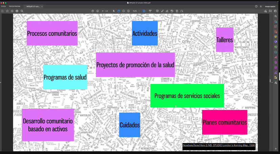Zoom out with the minus circle icon
The image size is (280, 154).
[x=123, y=11]
